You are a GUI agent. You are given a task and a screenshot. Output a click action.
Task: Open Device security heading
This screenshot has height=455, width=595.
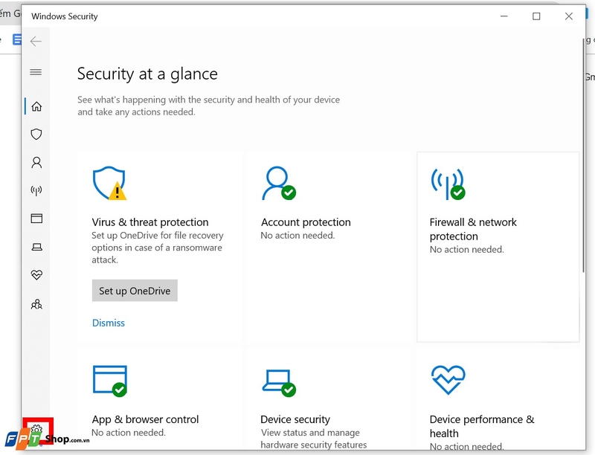pyautogui.click(x=295, y=419)
